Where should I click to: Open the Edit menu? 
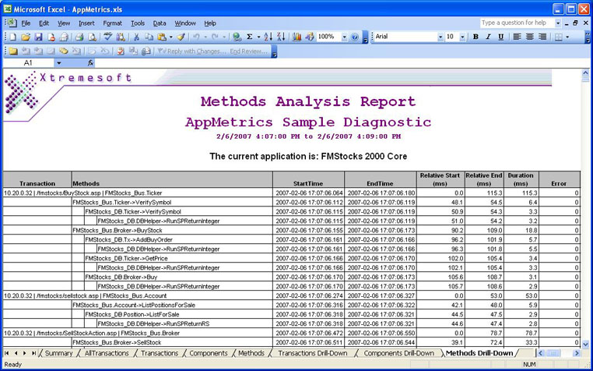(x=44, y=23)
